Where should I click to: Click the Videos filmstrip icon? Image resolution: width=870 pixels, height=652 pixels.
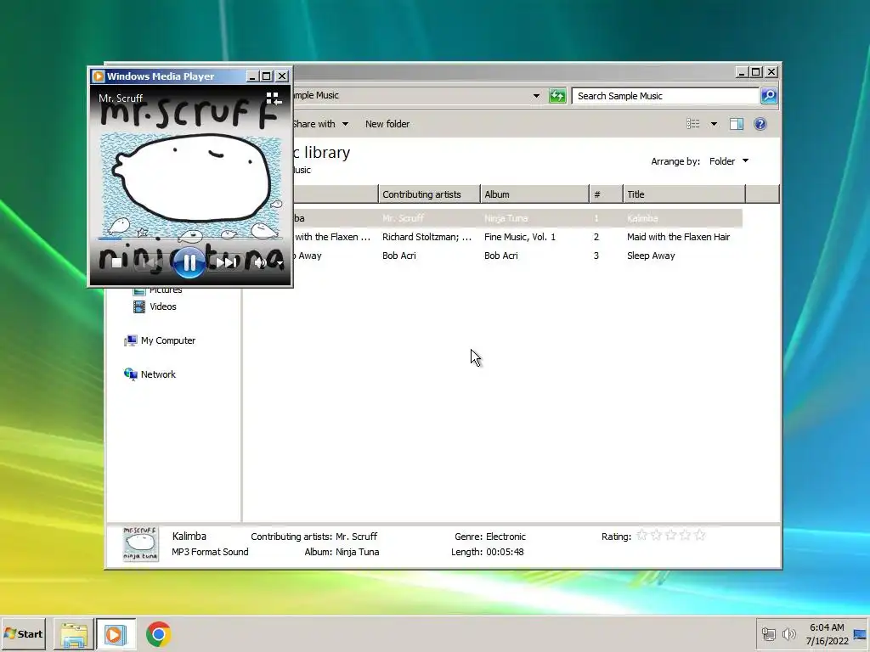point(139,306)
